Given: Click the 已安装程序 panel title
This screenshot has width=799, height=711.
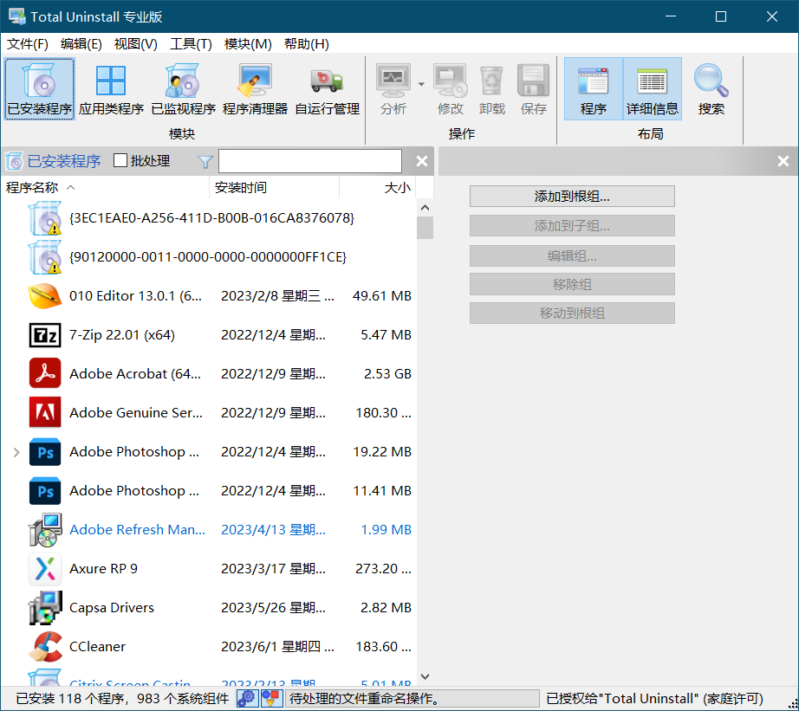Looking at the screenshot, I should coord(64,161).
